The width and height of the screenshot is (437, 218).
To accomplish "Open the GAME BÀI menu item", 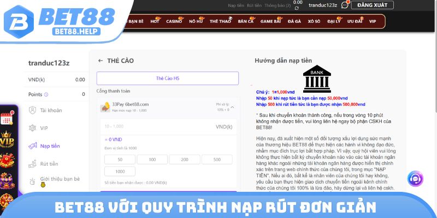I will 270,21.
